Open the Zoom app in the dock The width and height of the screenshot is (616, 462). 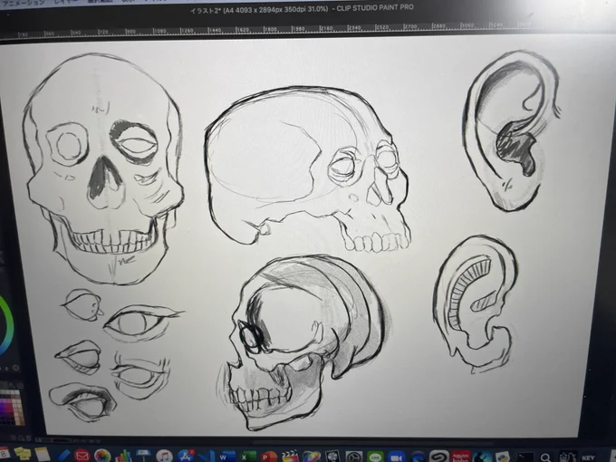[x=397, y=457]
